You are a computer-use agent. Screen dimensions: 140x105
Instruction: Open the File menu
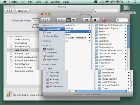[23, 2]
